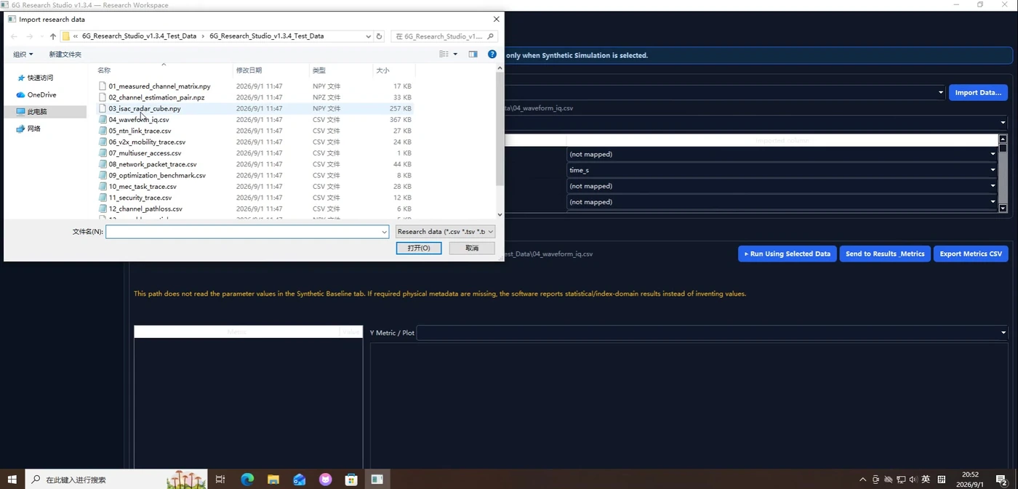Select file 04_waveform_iq.csv
The width and height of the screenshot is (1018, 489).
click(x=139, y=120)
